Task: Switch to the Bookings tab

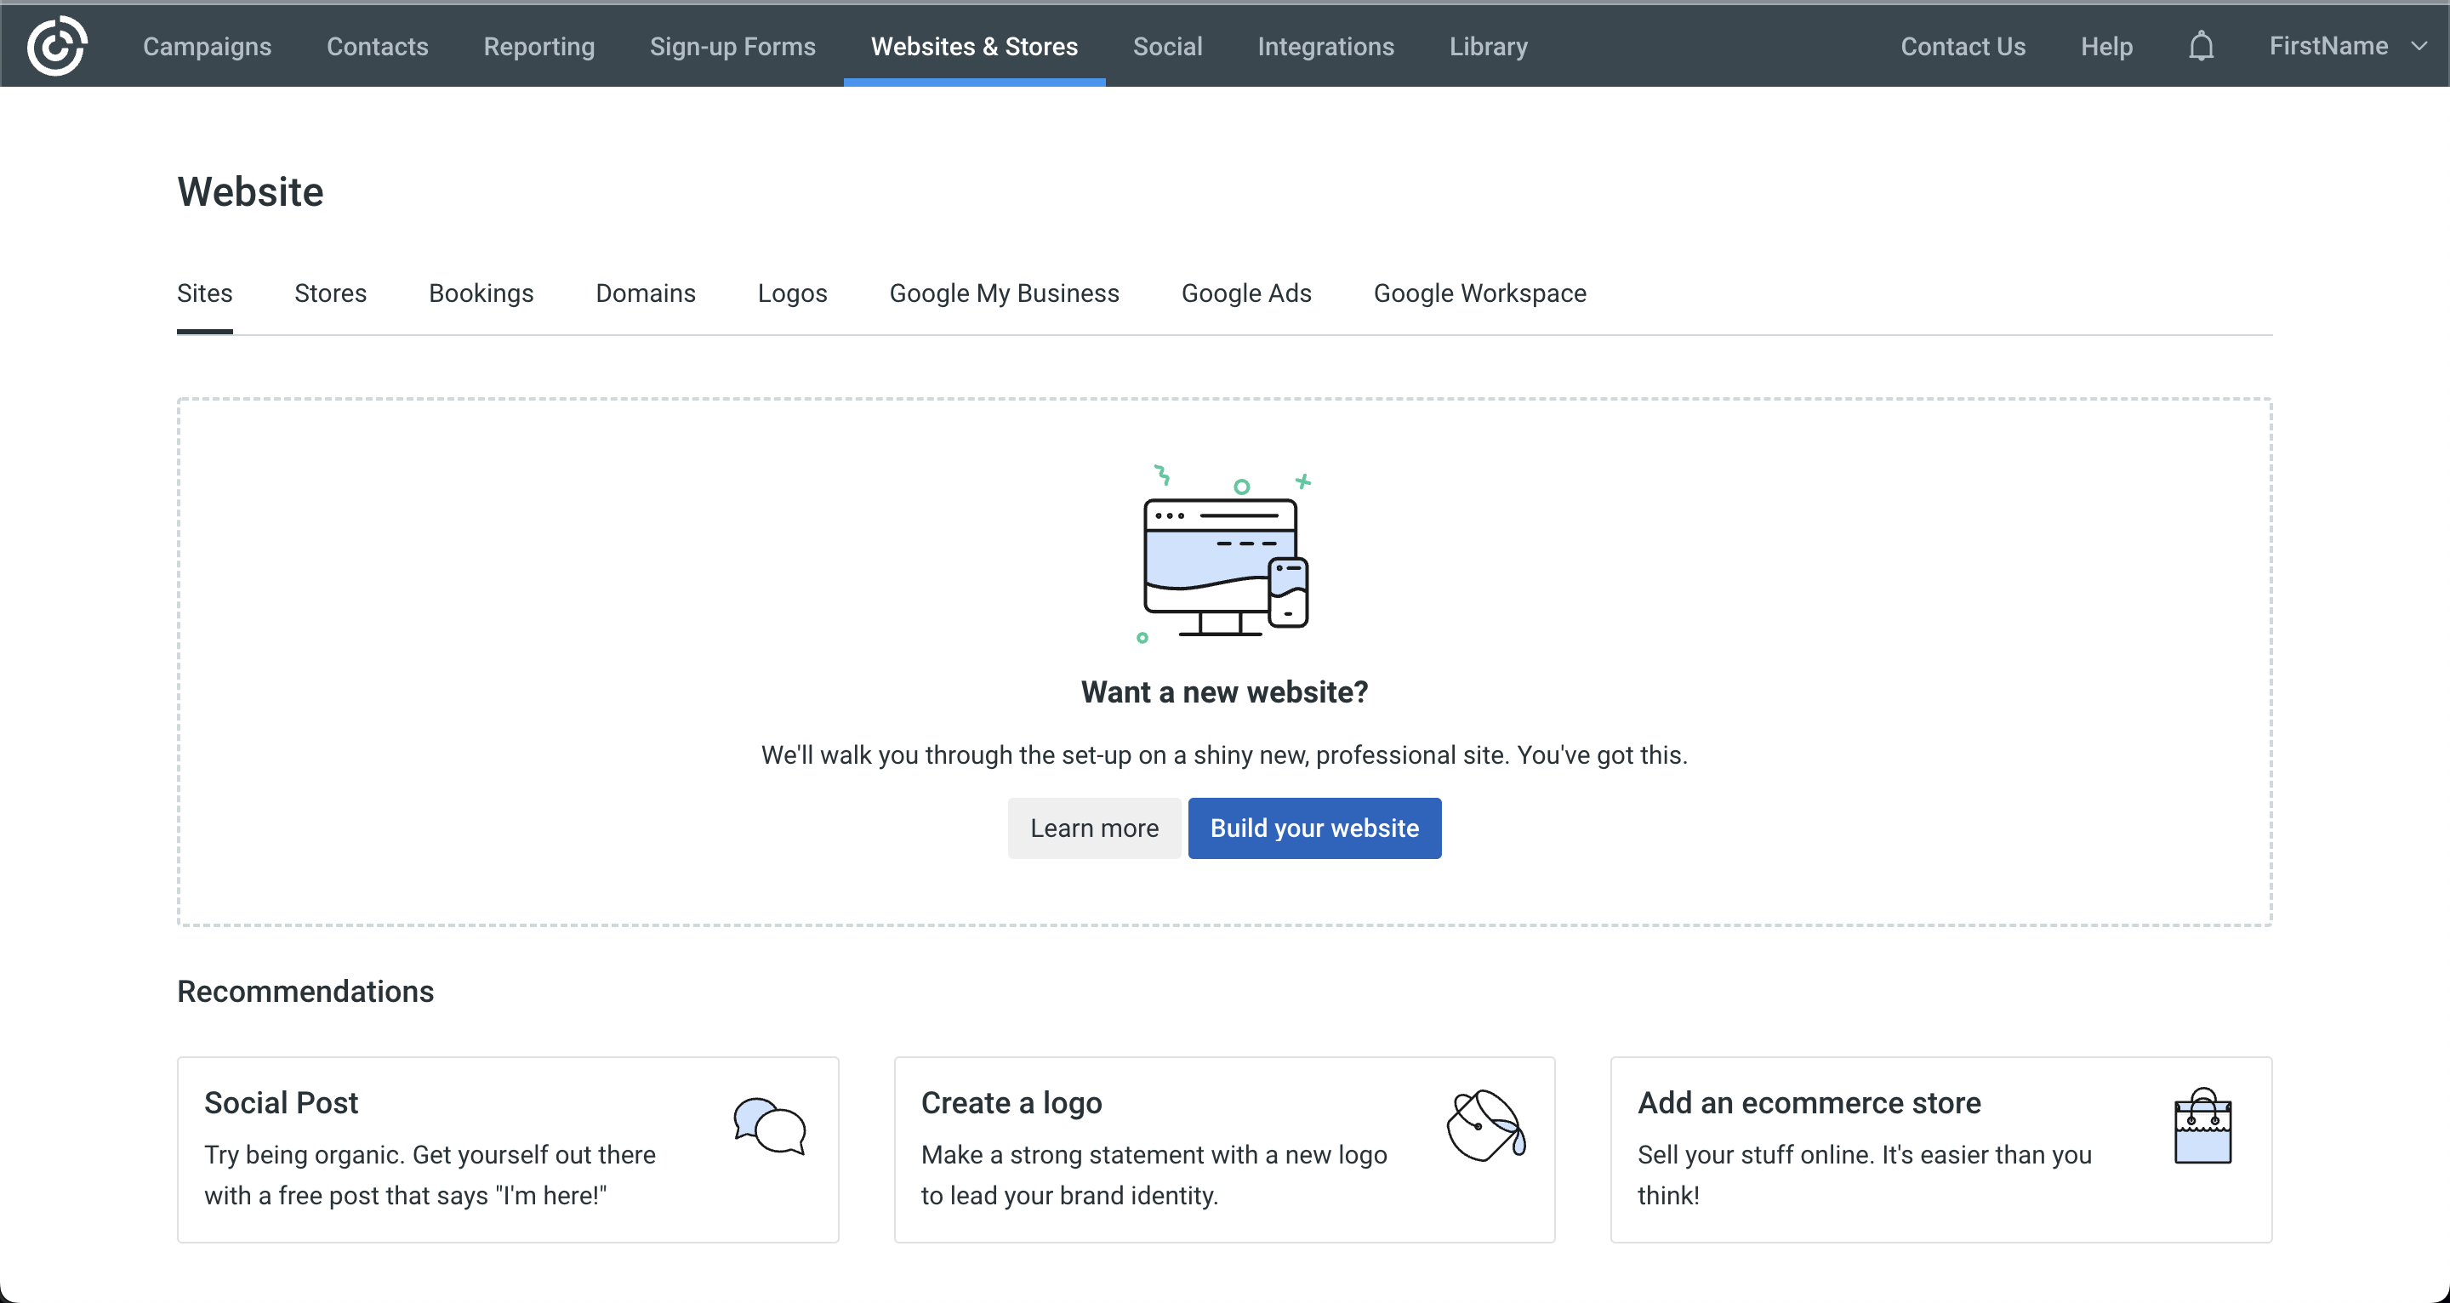Action: point(481,293)
